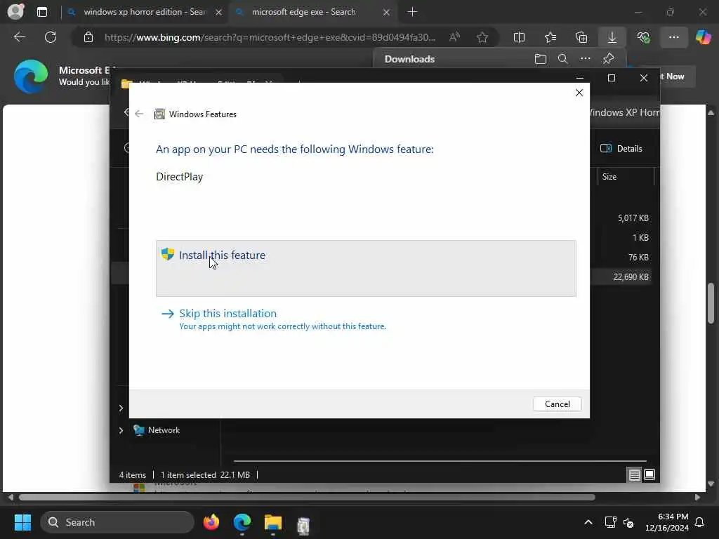This screenshot has width=719, height=539.
Task: Add page to favorites star icon
Action: (482, 37)
